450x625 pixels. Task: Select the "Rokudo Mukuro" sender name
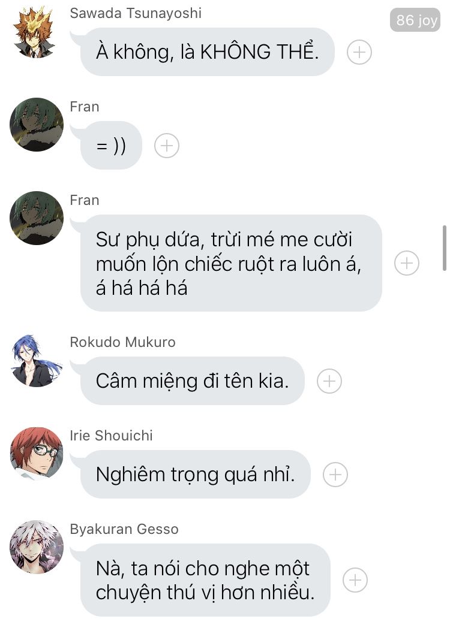click(122, 342)
